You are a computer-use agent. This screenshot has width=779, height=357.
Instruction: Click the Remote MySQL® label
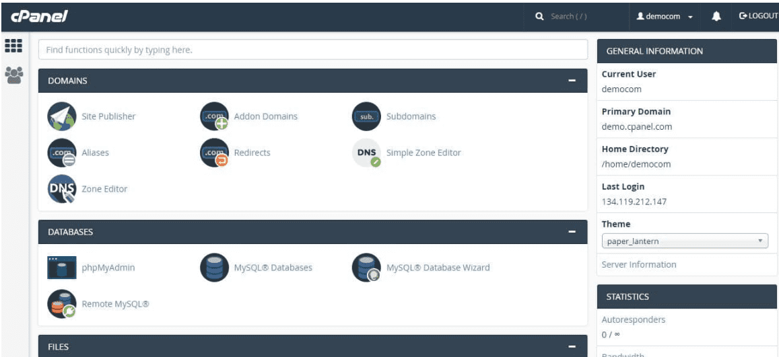115,304
